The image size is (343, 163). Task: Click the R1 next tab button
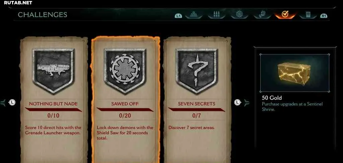(324, 16)
